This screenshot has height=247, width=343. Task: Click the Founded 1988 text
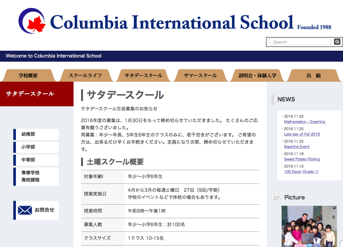pyautogui.click(x=314, y=27)
